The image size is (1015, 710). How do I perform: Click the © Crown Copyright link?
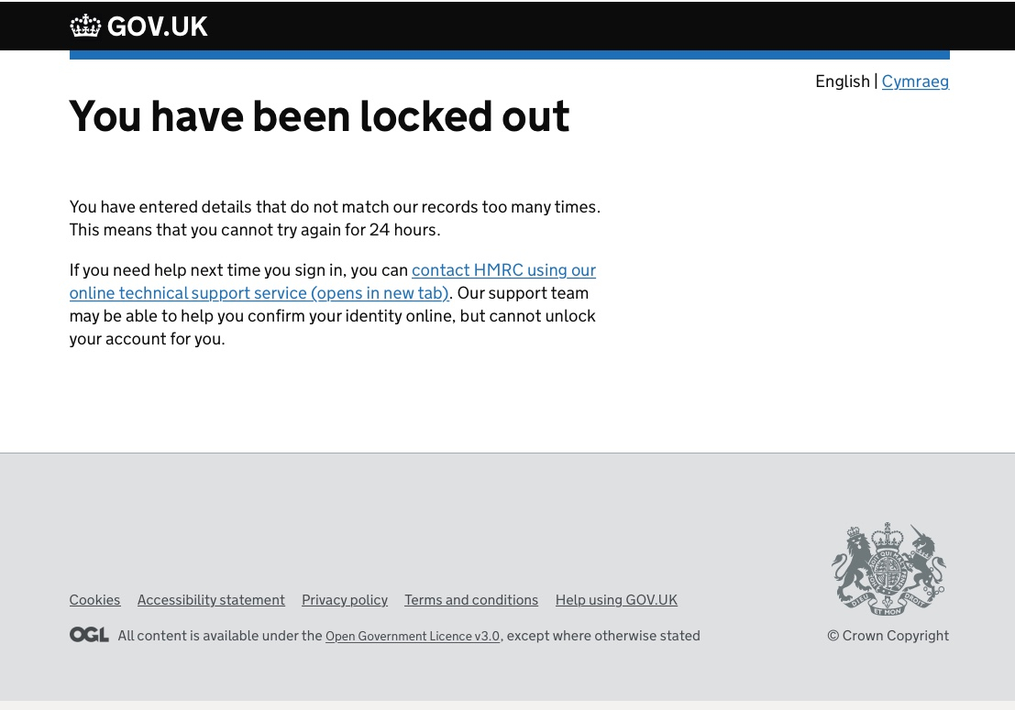pos(888,636)
